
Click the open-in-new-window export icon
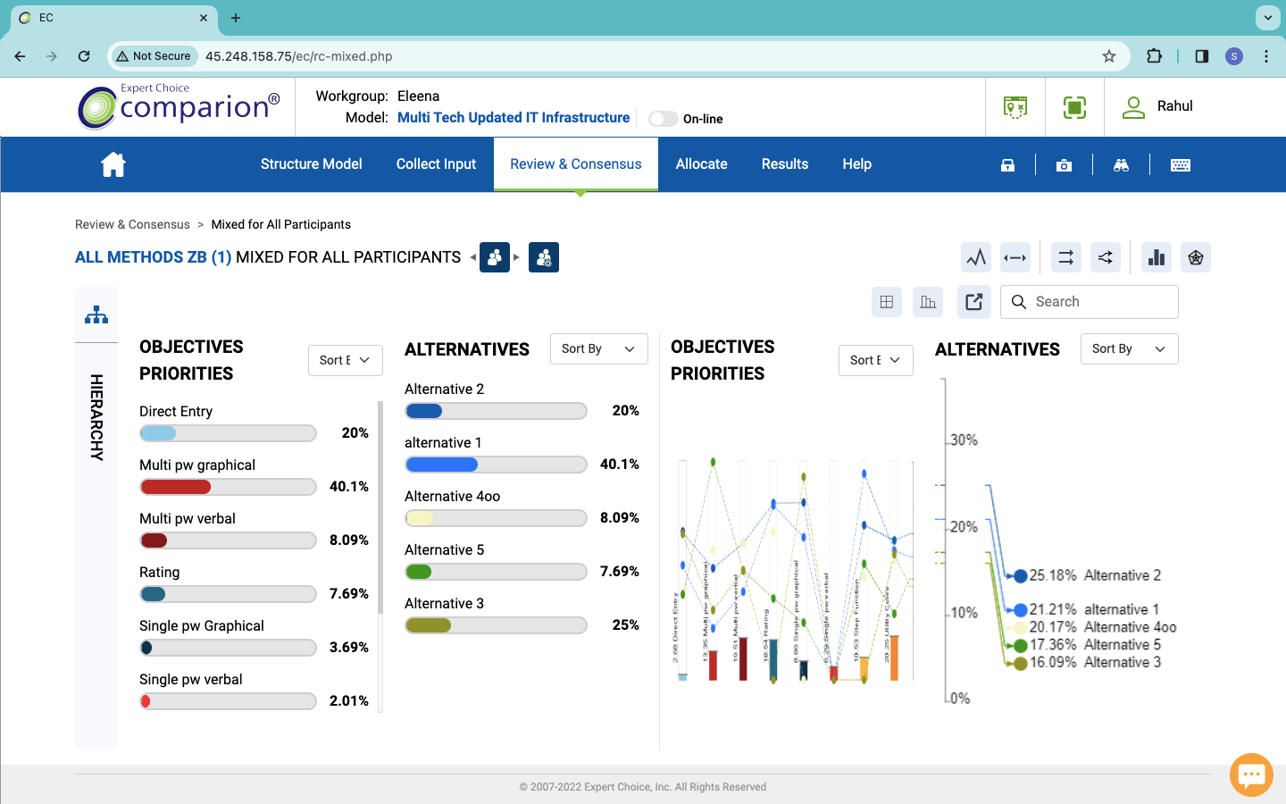pyautogui.click(x=974, y=302)
